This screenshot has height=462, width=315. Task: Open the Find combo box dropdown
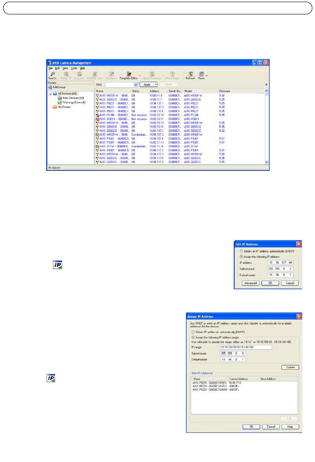point(136,85)
